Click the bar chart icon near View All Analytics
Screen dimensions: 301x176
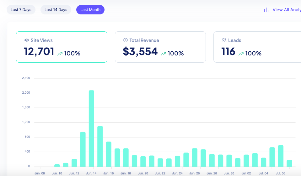pos(266,10)
